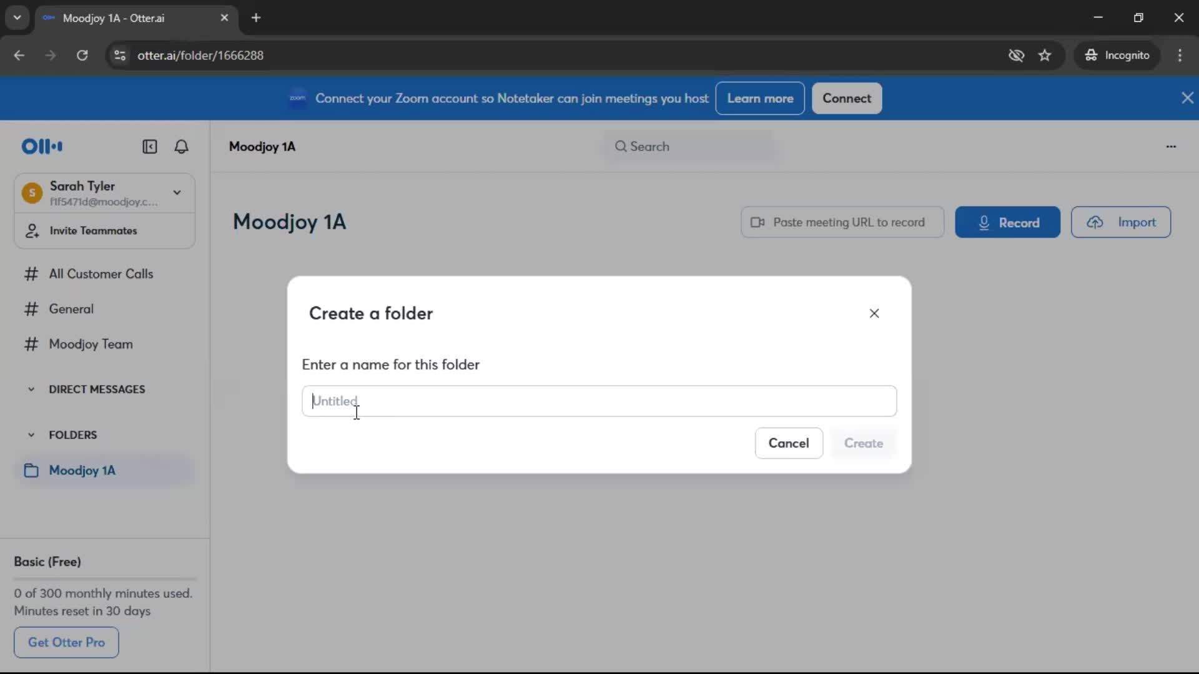Click the Import button
Screen dimensions: 1199x674
(1121, 222)
